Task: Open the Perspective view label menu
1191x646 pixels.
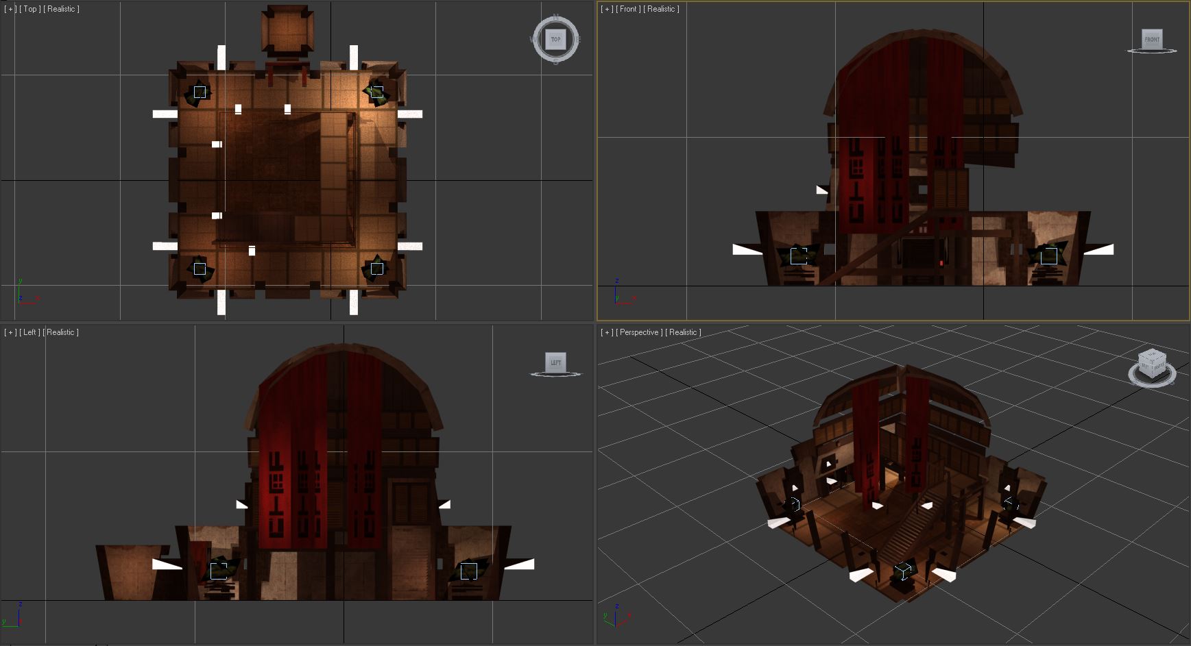Action: pos(639,332)
